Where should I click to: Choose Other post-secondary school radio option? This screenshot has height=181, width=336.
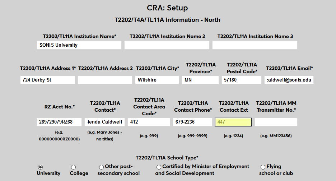click(x=101, y=167)
